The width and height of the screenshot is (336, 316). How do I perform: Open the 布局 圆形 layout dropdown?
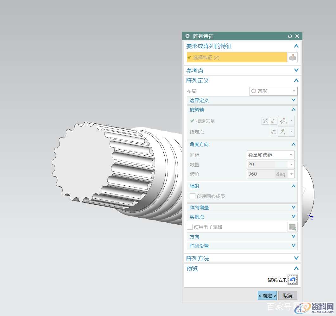[x=274, y=91]
